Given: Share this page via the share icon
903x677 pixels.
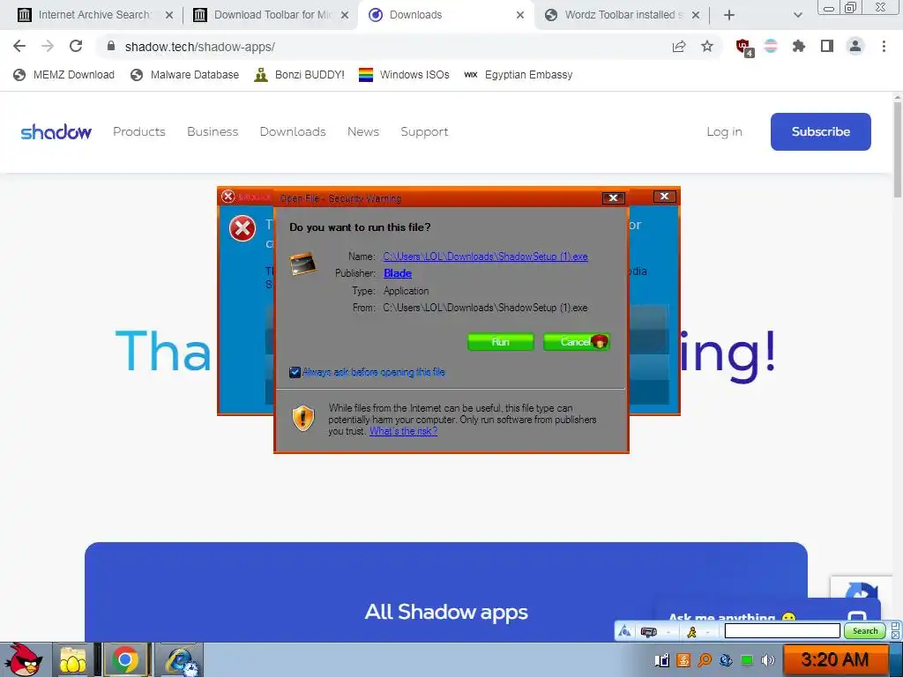Looking at the screenshot, I should coord(679,47).
